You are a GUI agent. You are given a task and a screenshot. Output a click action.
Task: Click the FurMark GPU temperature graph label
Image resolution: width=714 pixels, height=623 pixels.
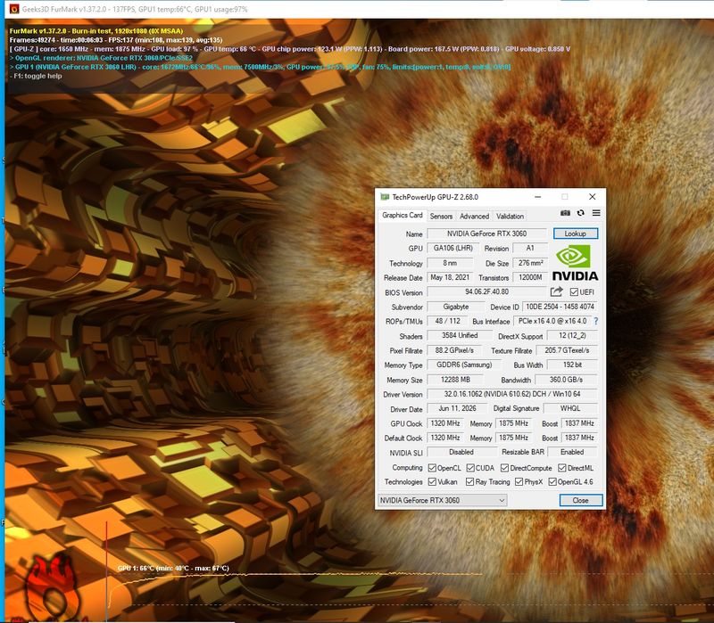173,568
